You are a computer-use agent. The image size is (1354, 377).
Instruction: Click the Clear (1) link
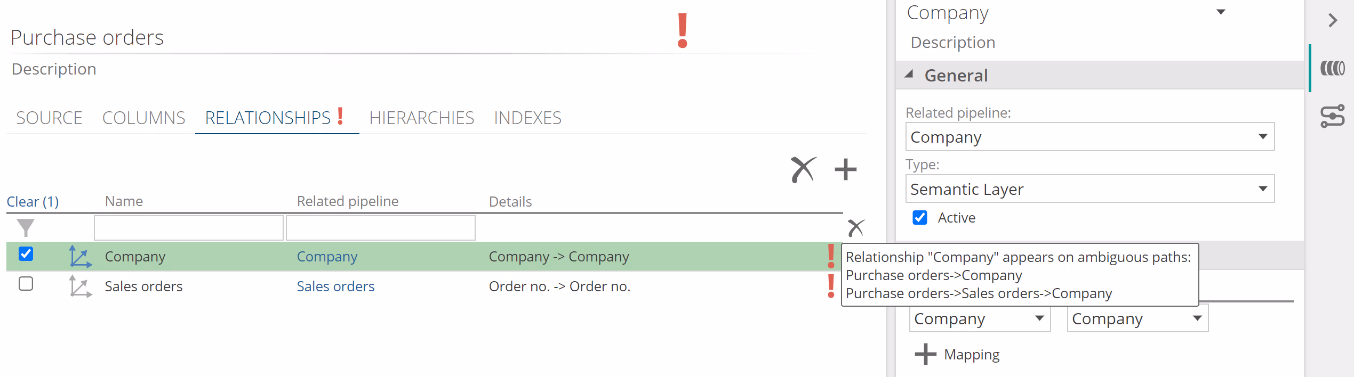pos(33,202)
